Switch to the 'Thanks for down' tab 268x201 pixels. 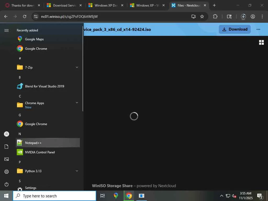click(x=22, y=5)
